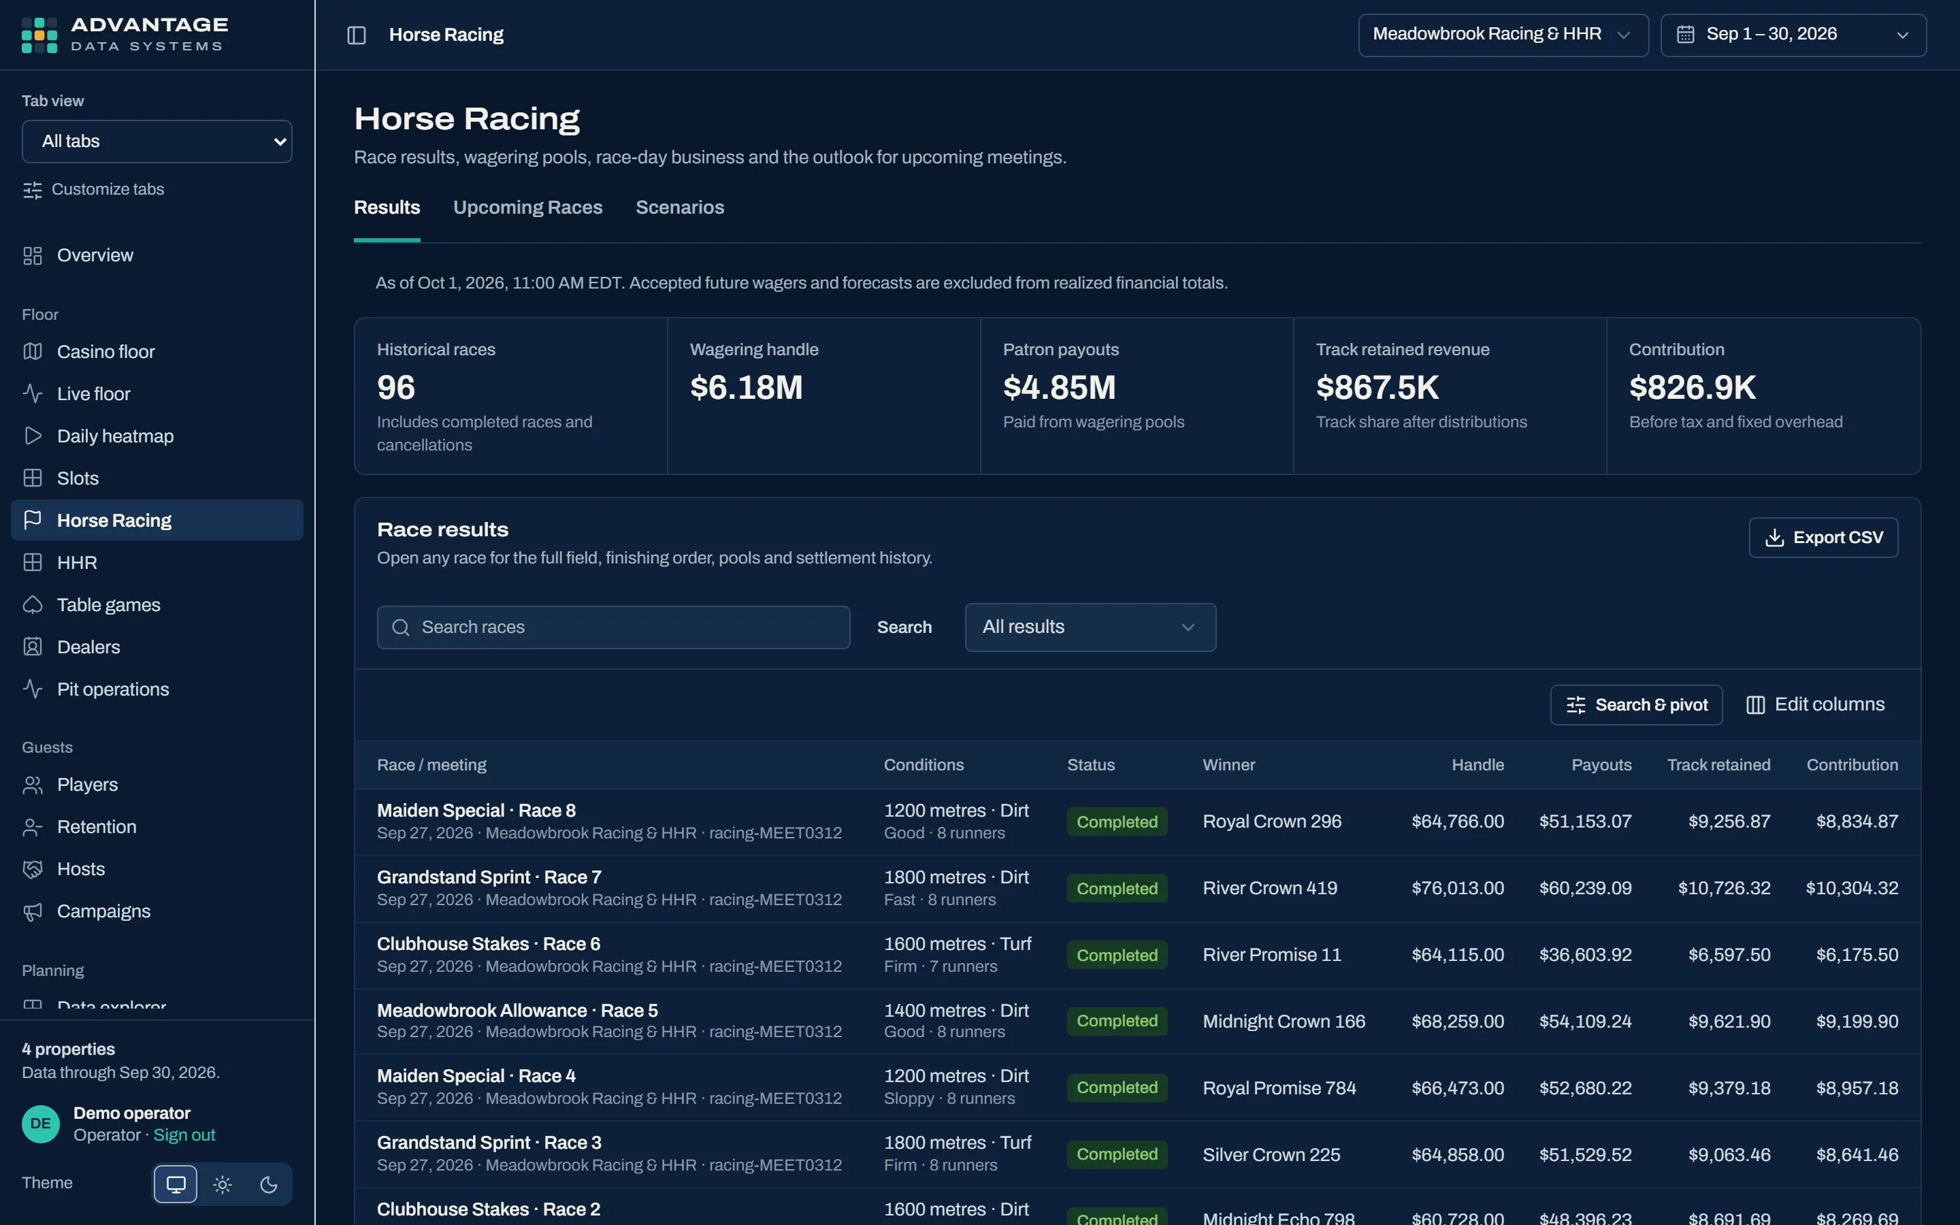Image resolution: width=1960 pixels, height=1225 pixels.
Task: Click the Payouts column header
Action: pyautogui.click(x=1601, y=765)
